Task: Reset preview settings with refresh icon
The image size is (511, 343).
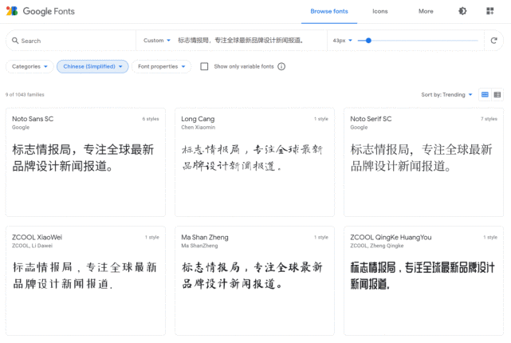Action: 493,41
